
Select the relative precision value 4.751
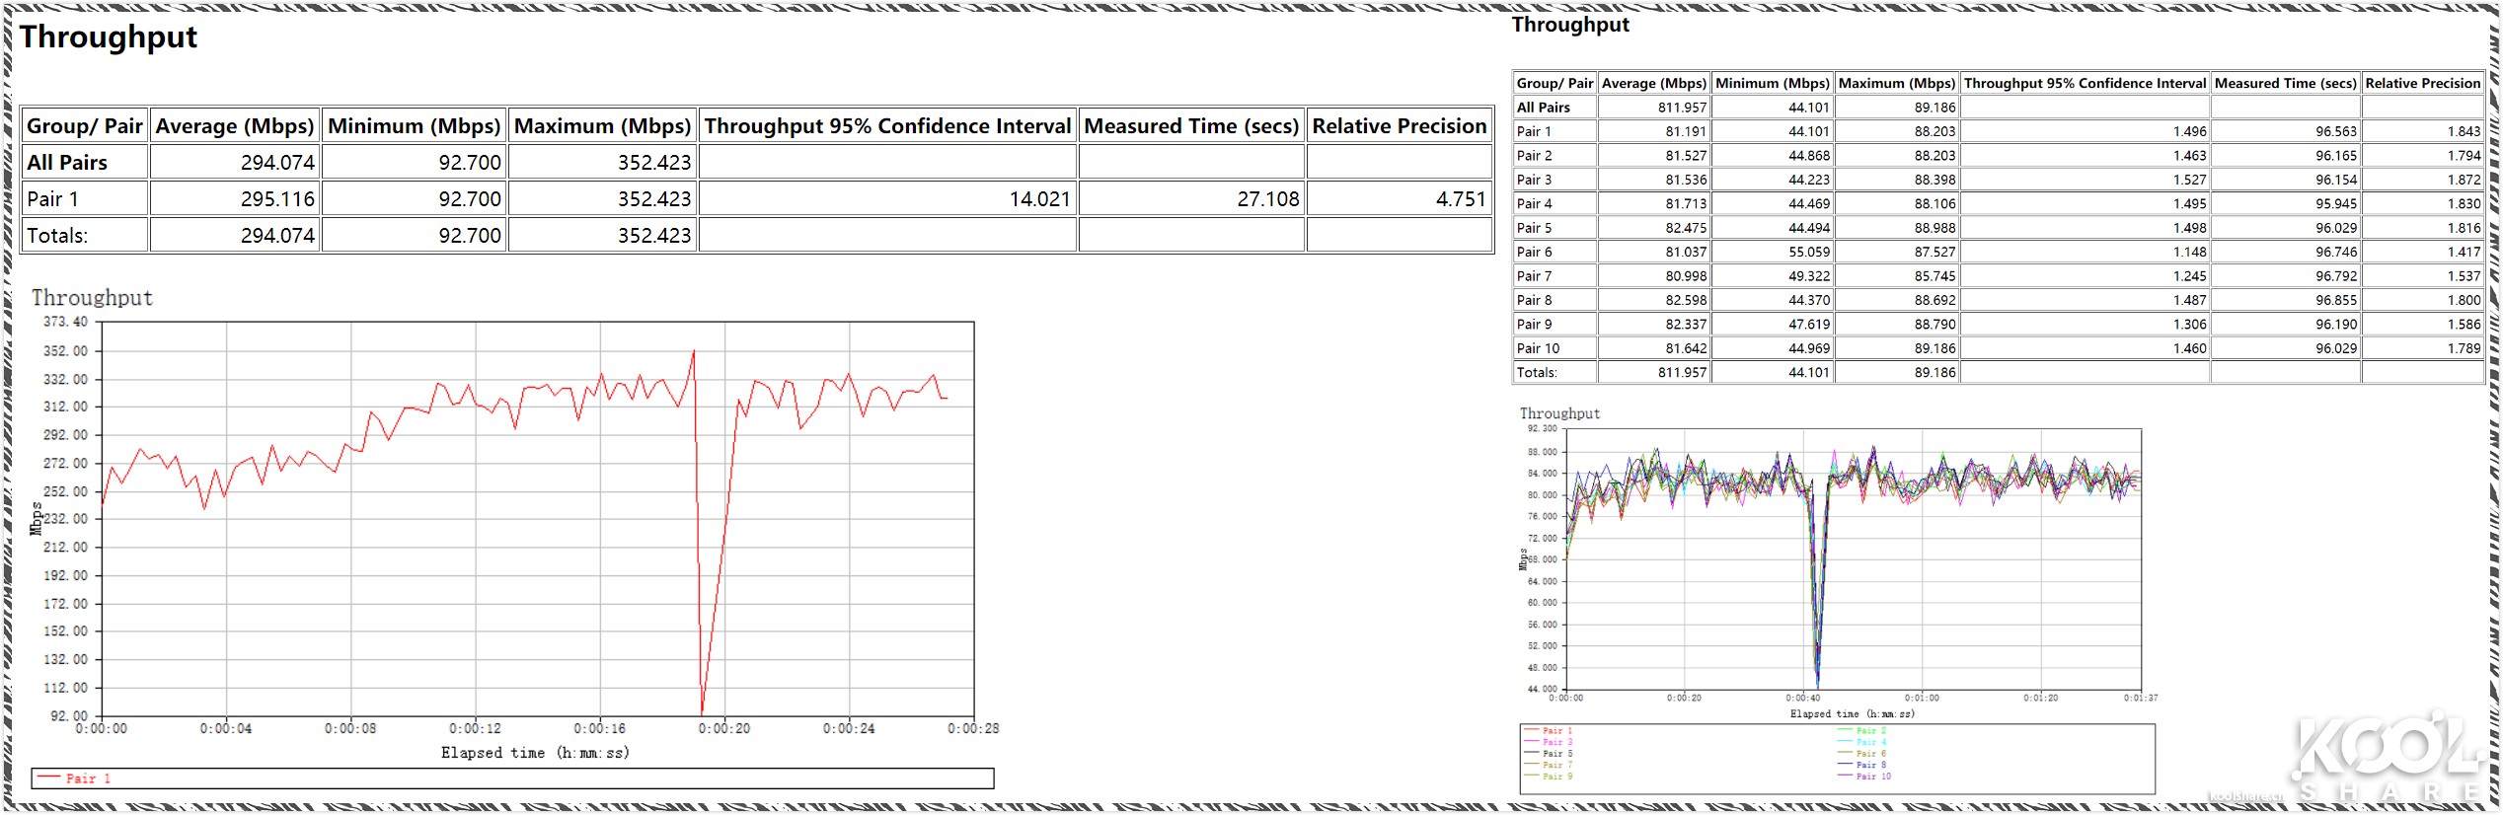pos(1461,199)
